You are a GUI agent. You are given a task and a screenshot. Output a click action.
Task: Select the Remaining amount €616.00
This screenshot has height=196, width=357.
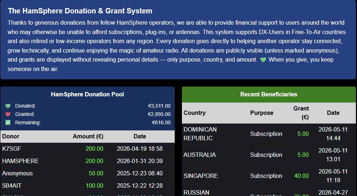click(161, 122)
